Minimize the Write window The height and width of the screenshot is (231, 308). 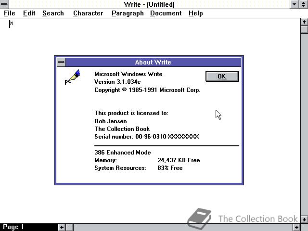point(294,4)
